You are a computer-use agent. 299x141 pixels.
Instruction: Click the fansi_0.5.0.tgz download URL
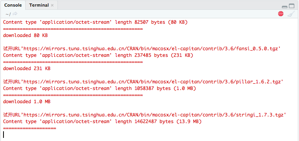152,49
